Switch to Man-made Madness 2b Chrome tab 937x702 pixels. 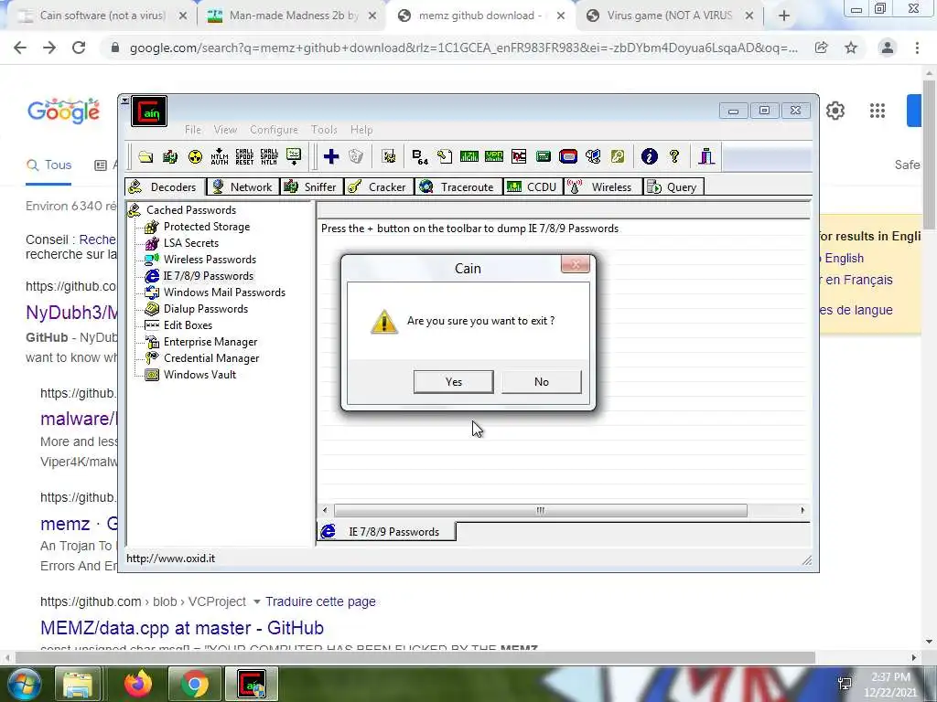pyautogui.click(x=291, y=16)
